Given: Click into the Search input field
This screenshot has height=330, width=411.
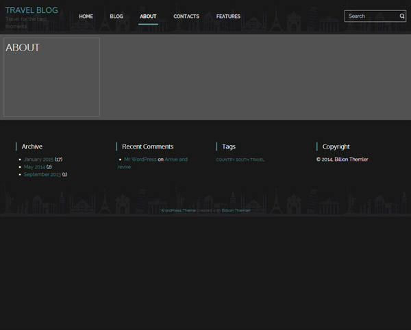Looking at the screenshot, I should 371,16.
